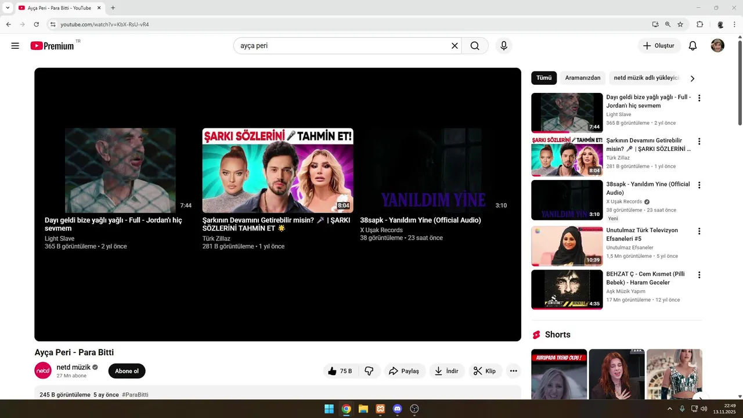Open taskbar volume speaker icon
The width and height of the screenshot is (743, 418).
704,409
